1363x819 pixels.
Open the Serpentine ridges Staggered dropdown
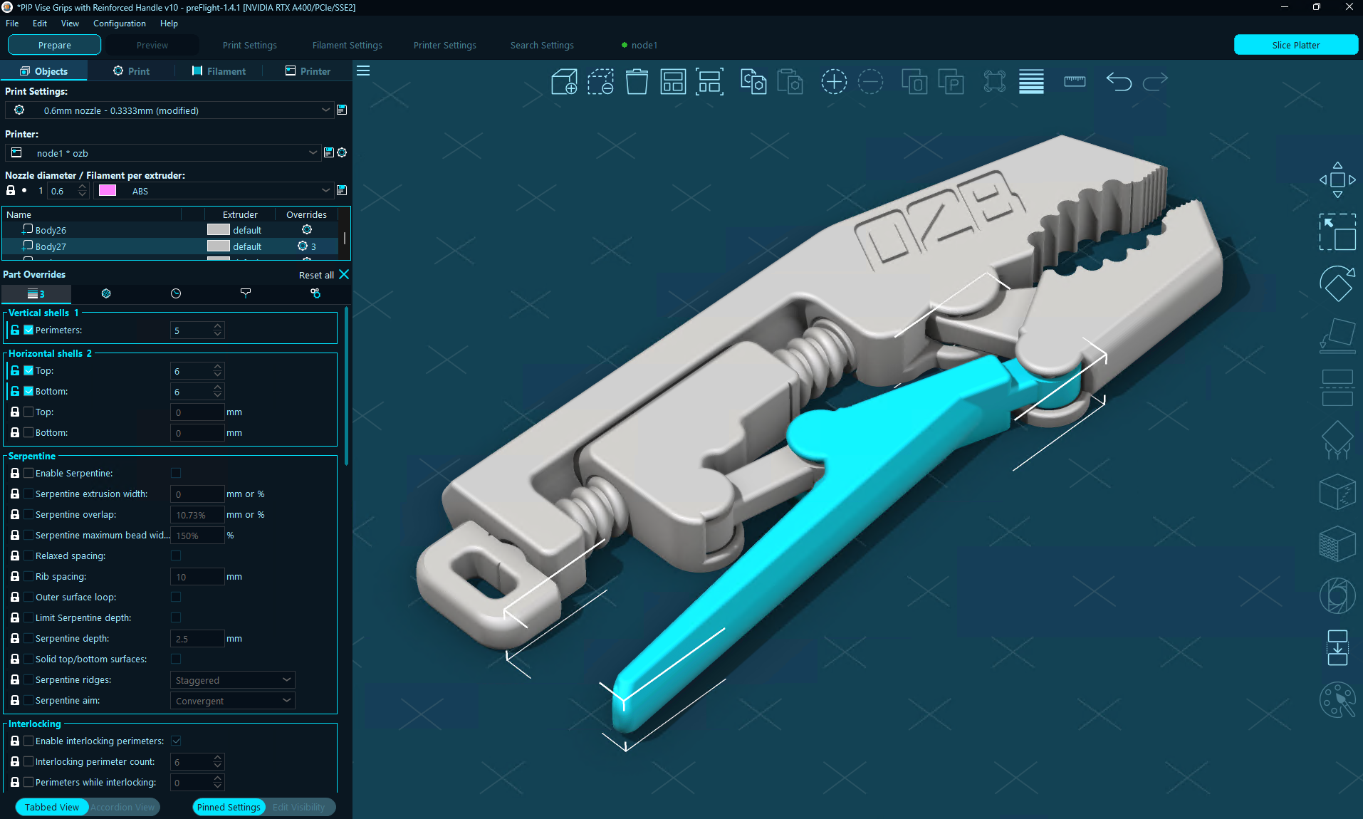(232, 680)
